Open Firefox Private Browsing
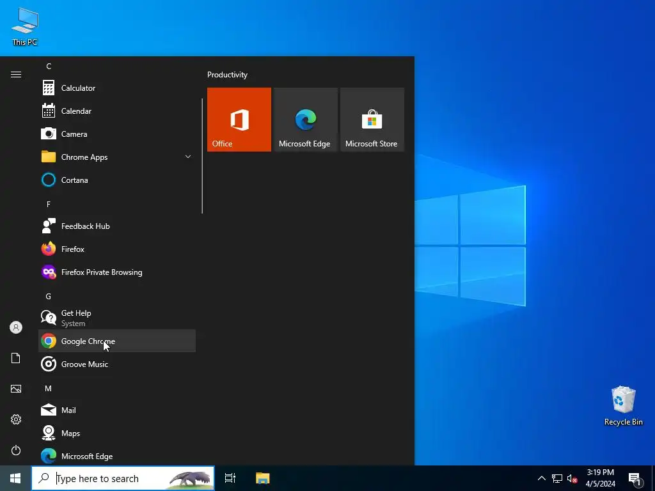This screenshot has width=655, height=491. click(117, 272)
